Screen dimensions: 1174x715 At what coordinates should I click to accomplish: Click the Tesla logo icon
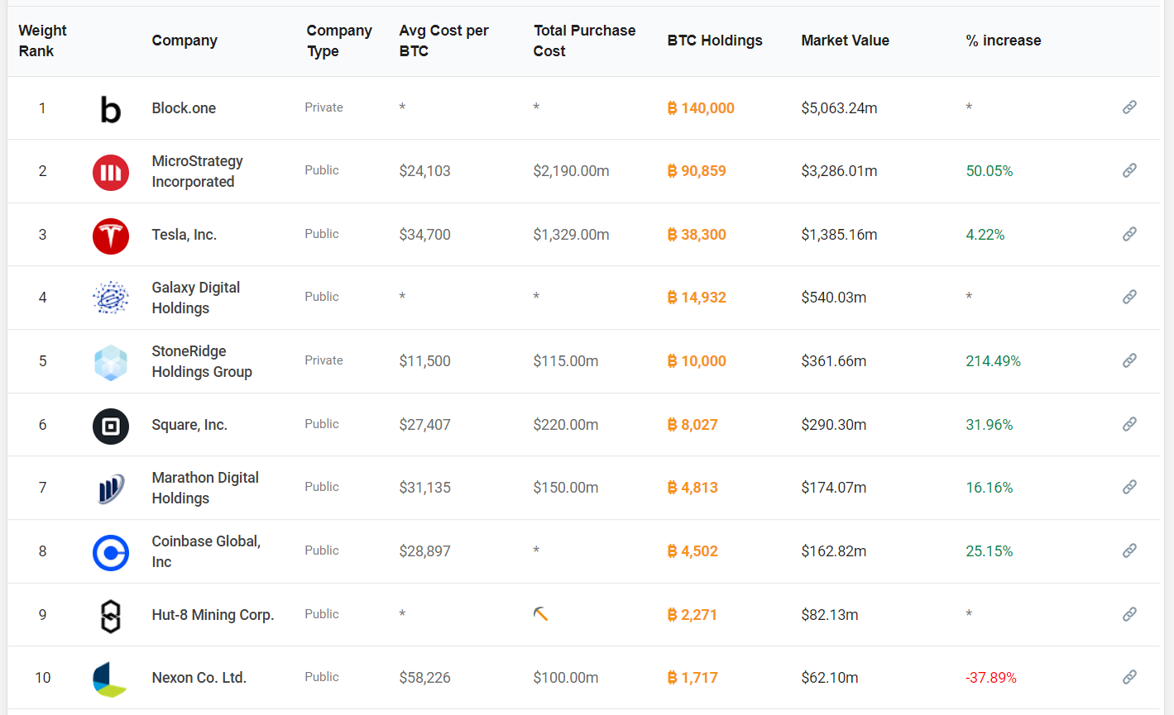point(110,236)
